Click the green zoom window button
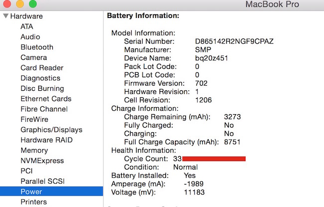Image resolution: width=324 pixels, height=207 pixels. [32, 4]
